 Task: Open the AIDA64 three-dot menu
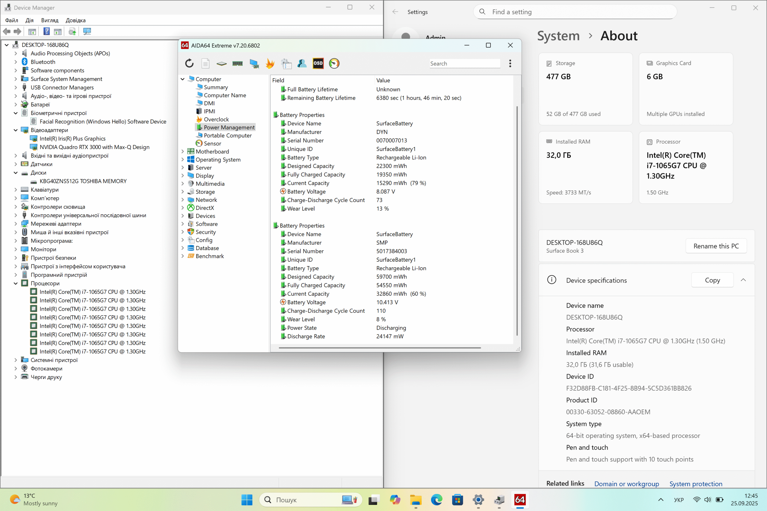pos(510,63)
